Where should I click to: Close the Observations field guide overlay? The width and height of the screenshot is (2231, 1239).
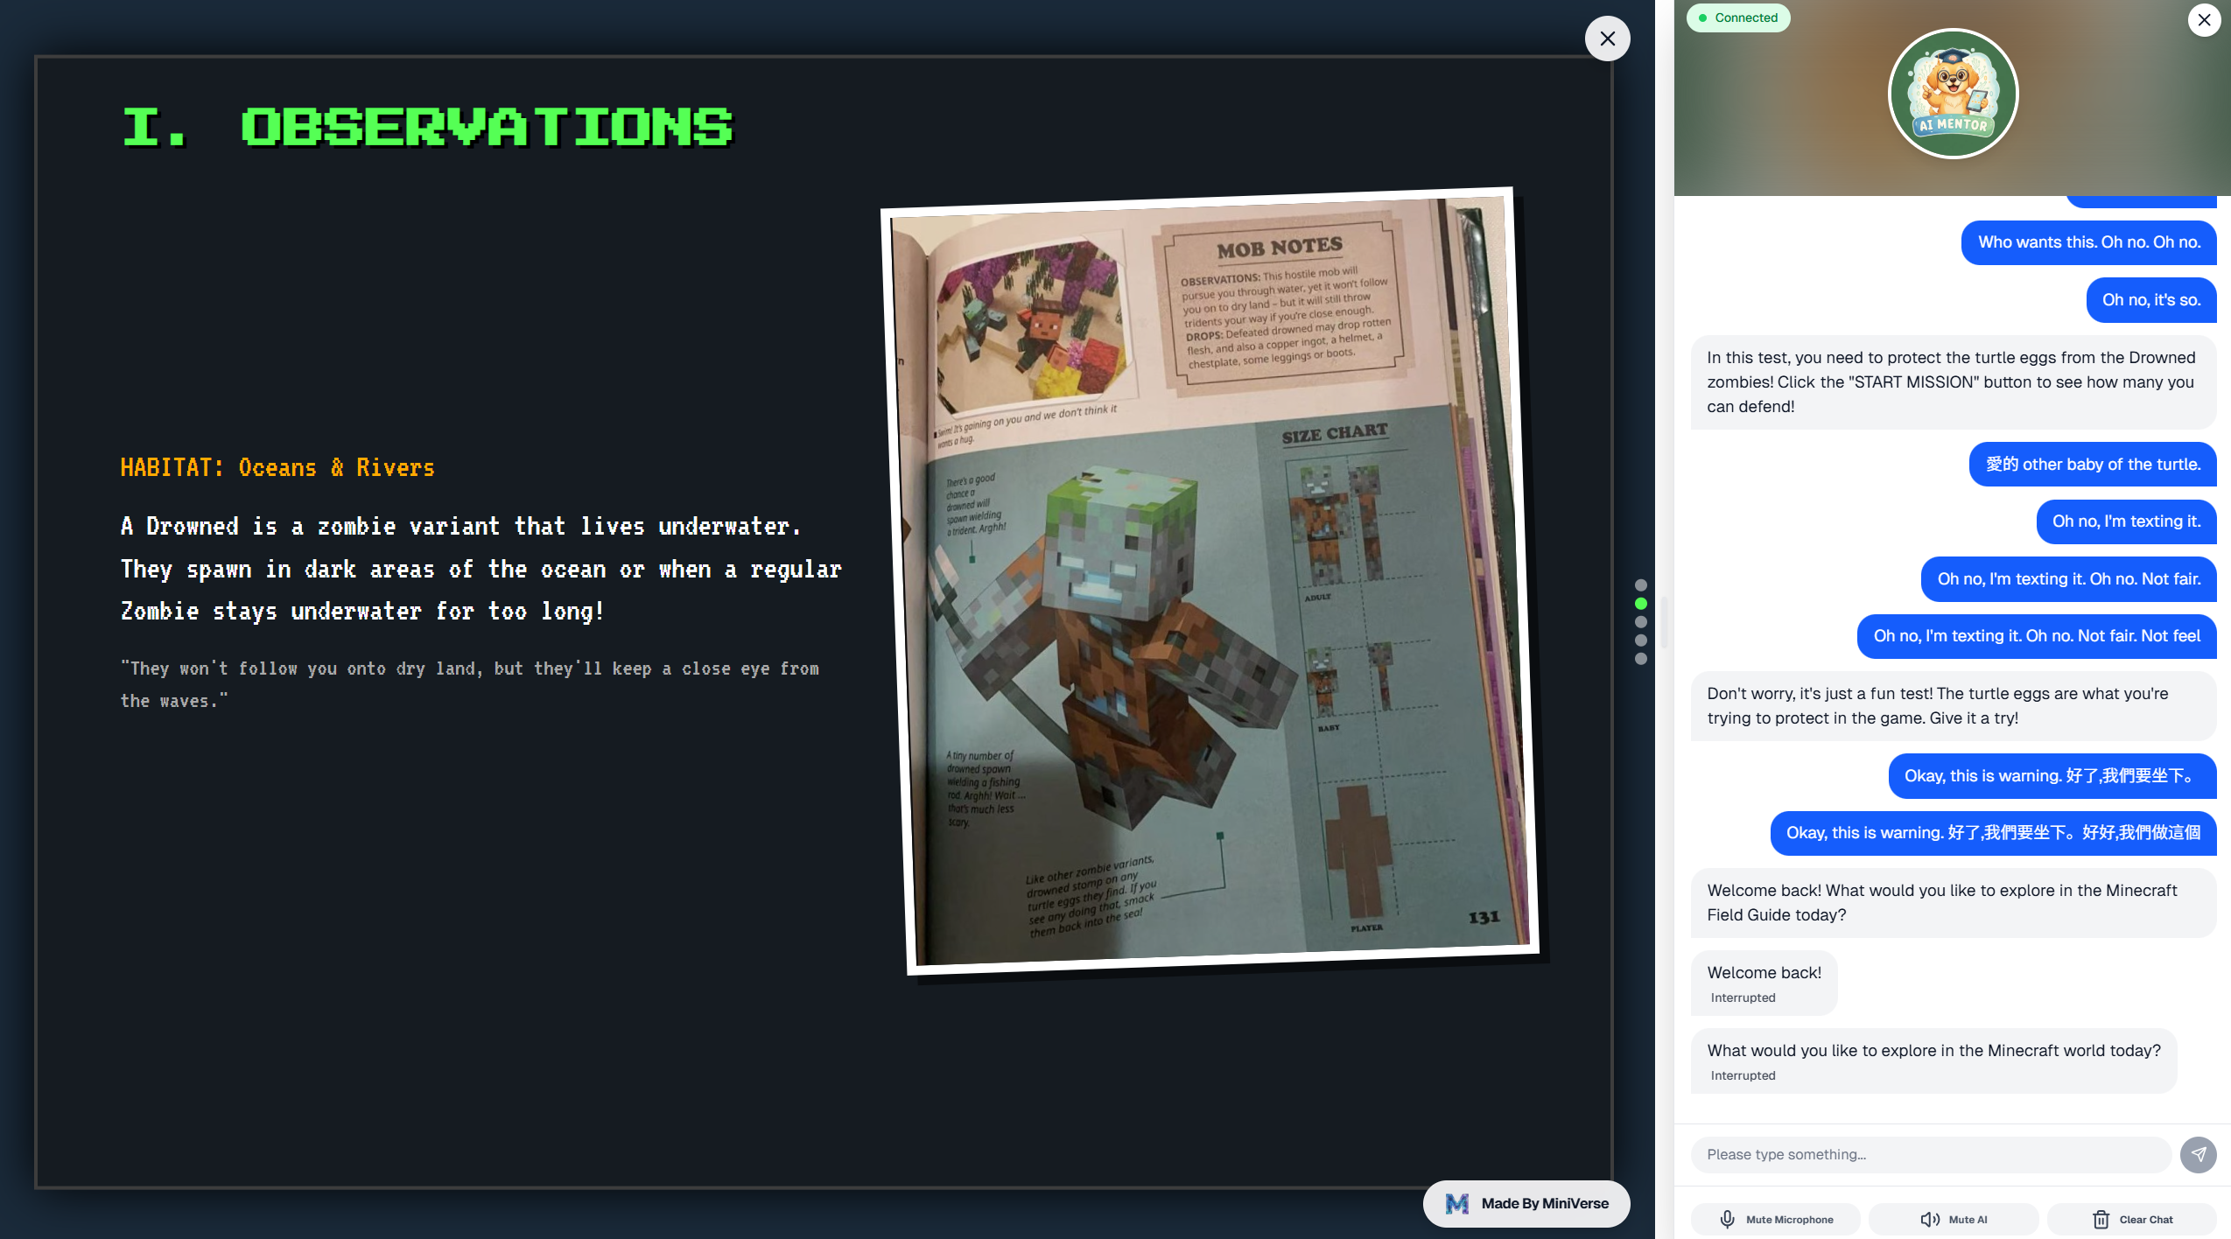(1607, 38)
